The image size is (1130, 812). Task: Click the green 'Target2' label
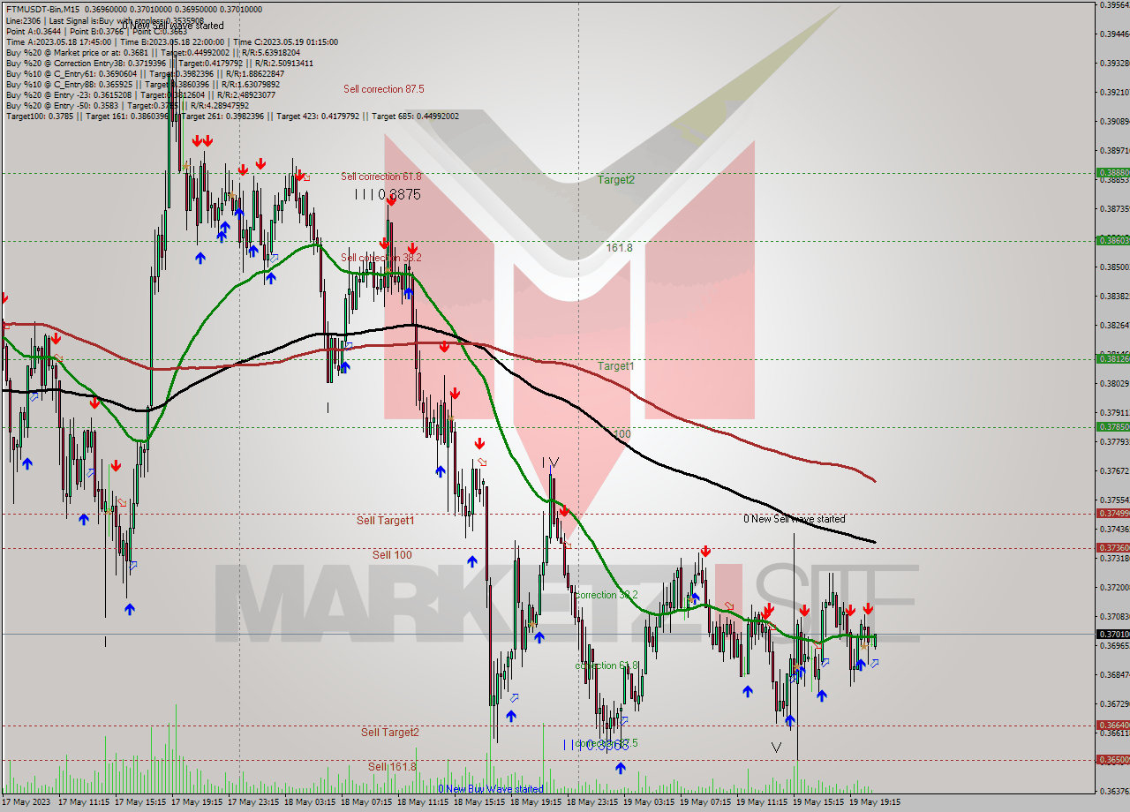point(616,179)
